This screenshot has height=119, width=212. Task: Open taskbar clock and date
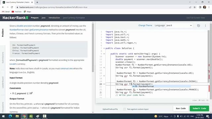click(x=199, y=116)
